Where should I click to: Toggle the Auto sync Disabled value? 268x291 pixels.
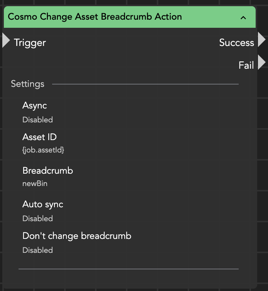point(37,218)
